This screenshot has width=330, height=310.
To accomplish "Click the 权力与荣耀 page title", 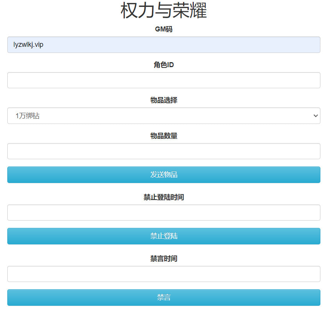I will pyautogui.click(x=163, y=11).
